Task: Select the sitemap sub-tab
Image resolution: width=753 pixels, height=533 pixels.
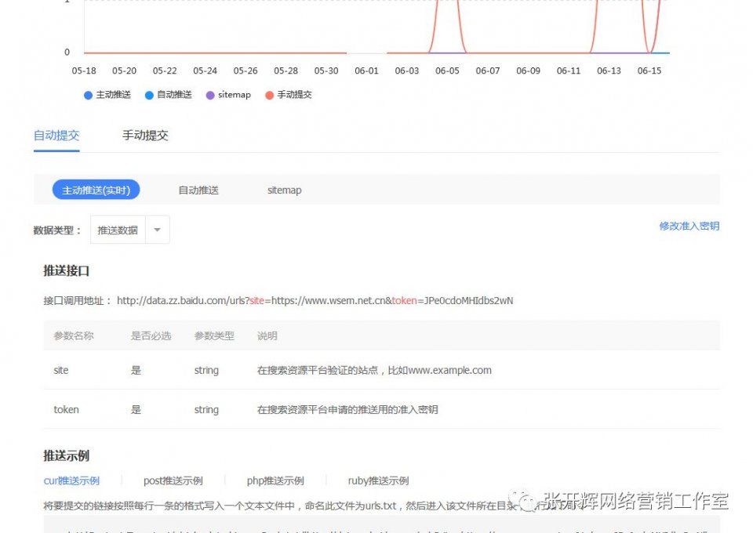Action: pyautogui.click(x=284, y=190)
